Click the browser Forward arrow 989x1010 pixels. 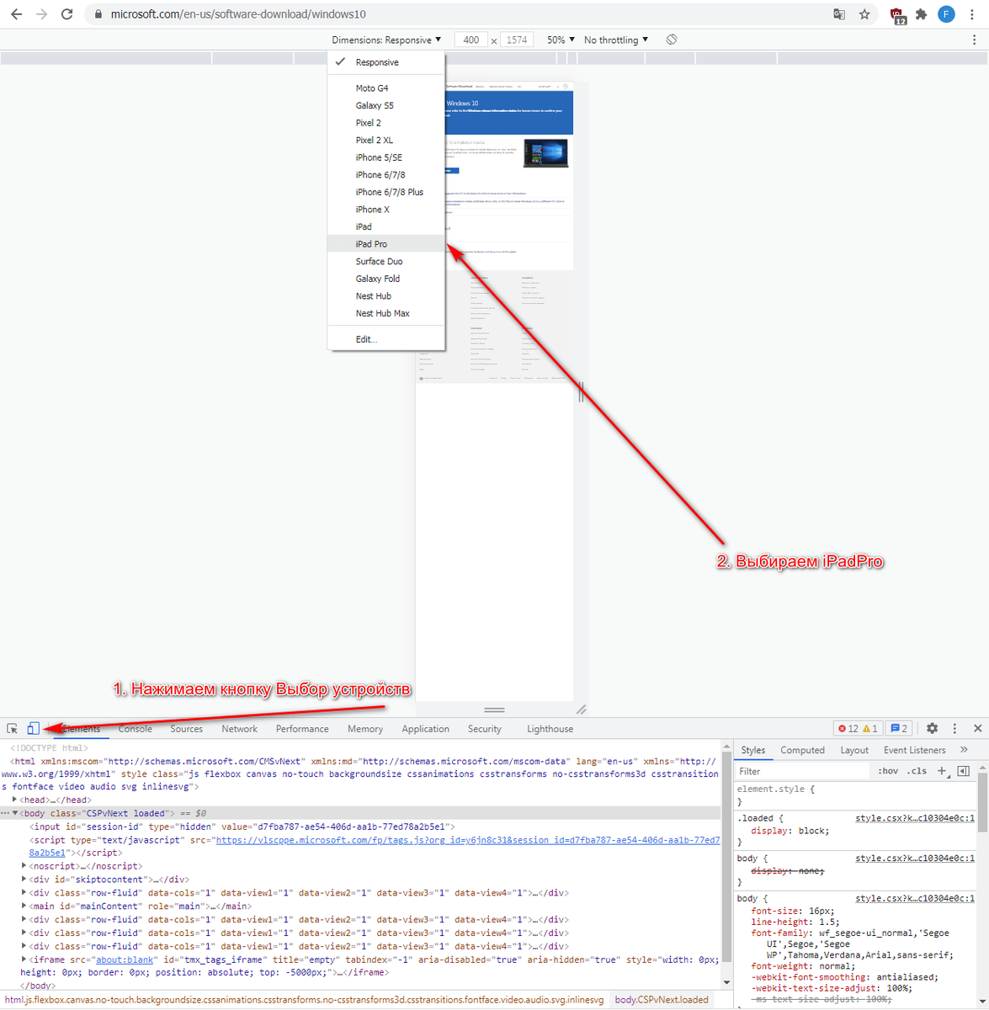tap(41, 14)
